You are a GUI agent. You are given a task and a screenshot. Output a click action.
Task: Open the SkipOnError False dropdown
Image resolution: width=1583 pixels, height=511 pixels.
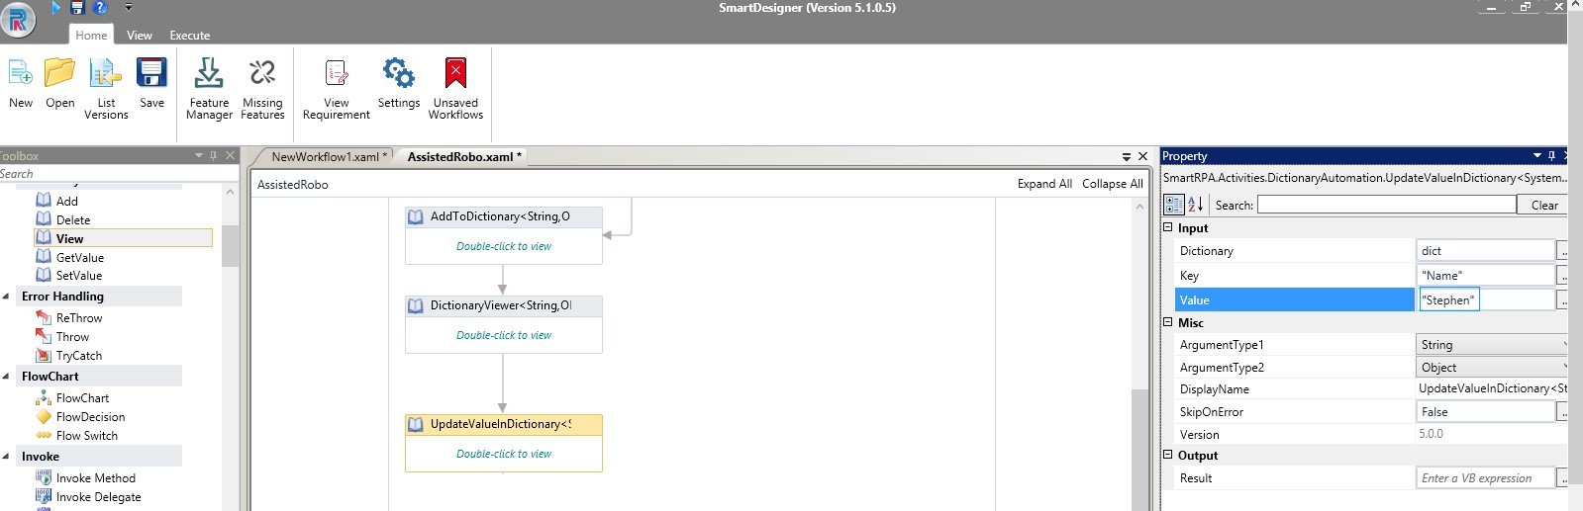click(x=1485, y=412)
